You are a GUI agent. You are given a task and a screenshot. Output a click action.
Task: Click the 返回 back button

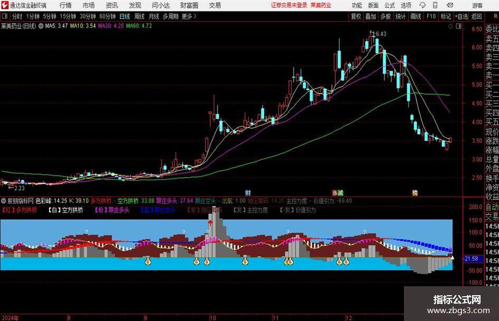pos(476,16)
